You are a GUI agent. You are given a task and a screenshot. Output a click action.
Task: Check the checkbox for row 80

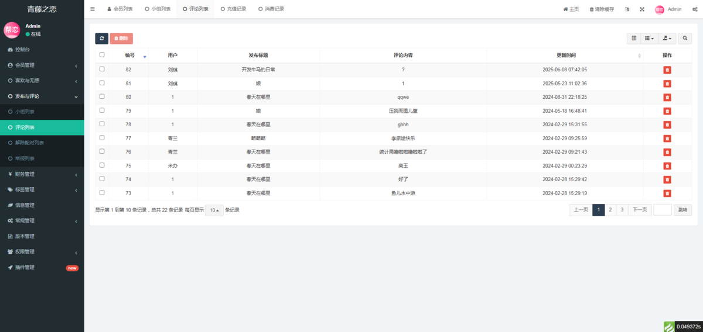coord(102,96)
